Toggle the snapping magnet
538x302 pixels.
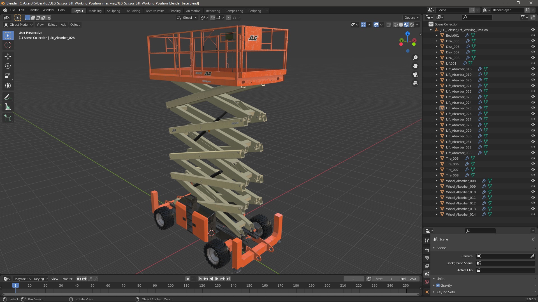pyautogui.click(x=213, y=18)
